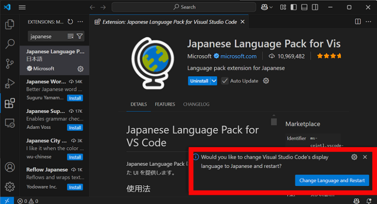Open the Search view in activity bar
Image resolution: width=377 pixels, height=204 pixels.
click(10, 44)
